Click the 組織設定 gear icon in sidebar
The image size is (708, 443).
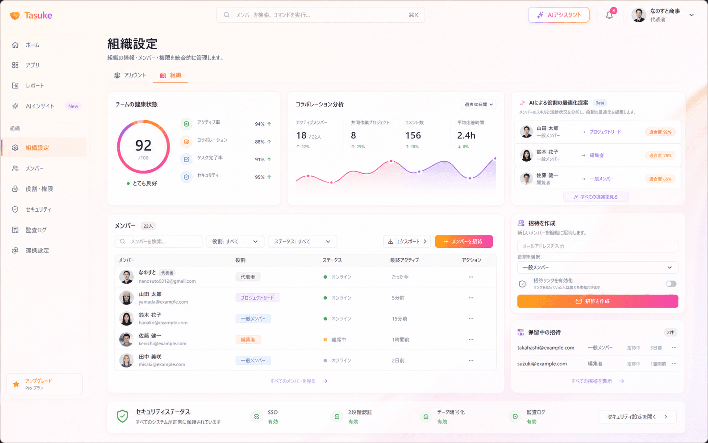15,148
